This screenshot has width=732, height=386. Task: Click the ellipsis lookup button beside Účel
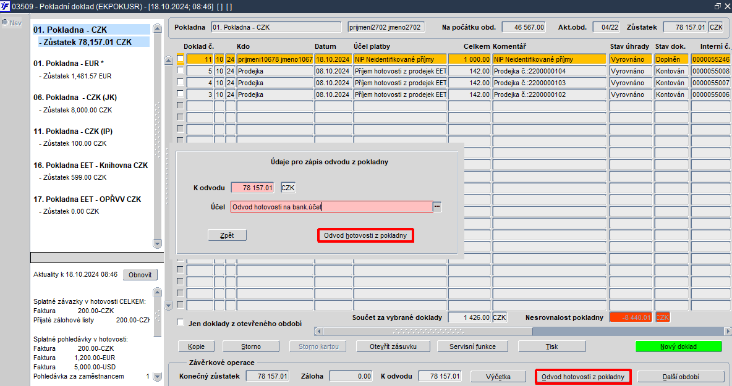pyautogui.click(x=437, y=206)
